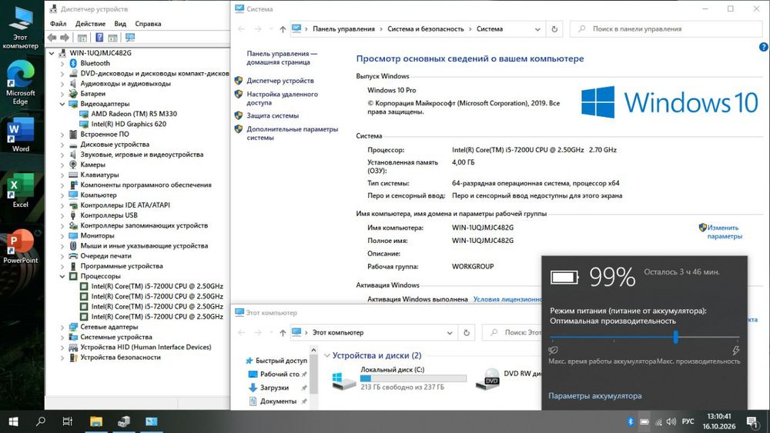The image size is (770, 433).
Task: Click back arrow in Device Manager toolbar
Action: pos(52,38)
